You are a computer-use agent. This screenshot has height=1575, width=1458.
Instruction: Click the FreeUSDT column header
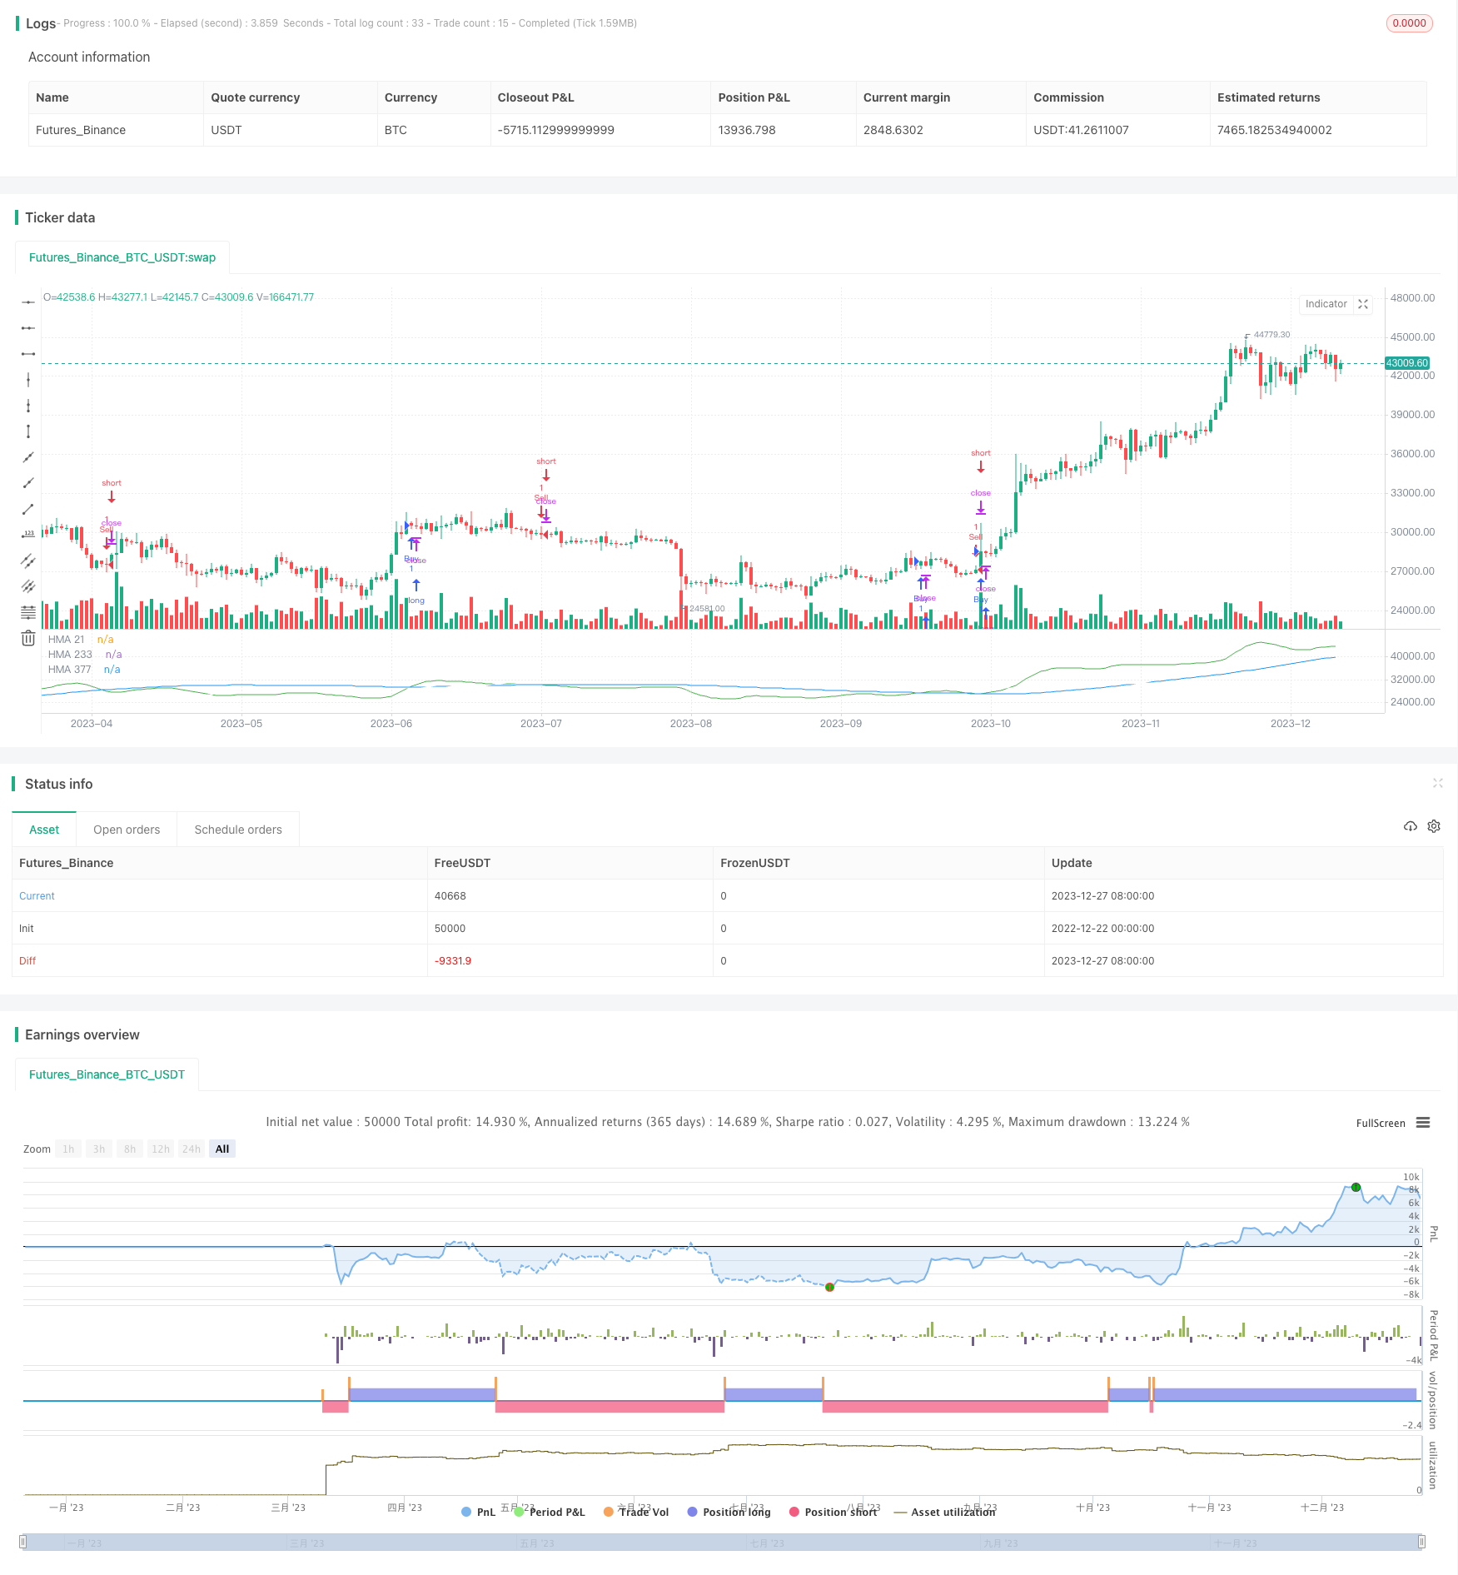[462, 863]
